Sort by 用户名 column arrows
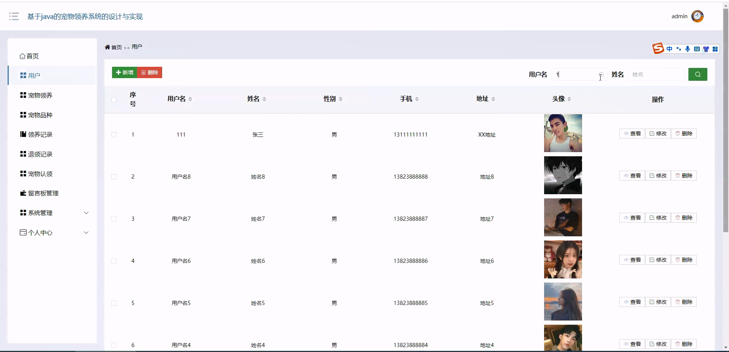 tap(190, 99)
